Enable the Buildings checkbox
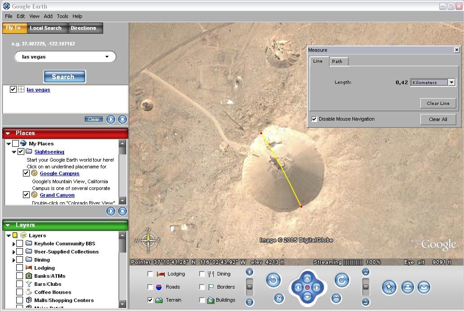Image resolution: width=464 pixels, height=312 pixels. point(202,300)
